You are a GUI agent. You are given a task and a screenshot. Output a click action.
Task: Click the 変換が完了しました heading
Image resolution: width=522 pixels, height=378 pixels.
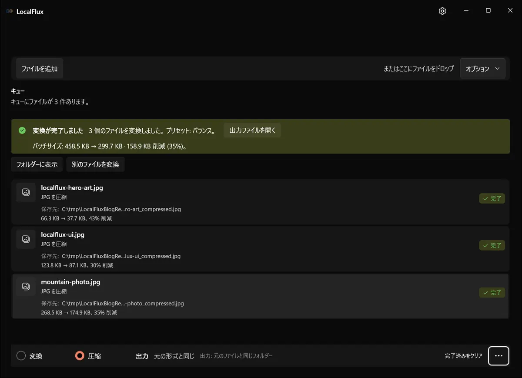click(x=58, y=130)
